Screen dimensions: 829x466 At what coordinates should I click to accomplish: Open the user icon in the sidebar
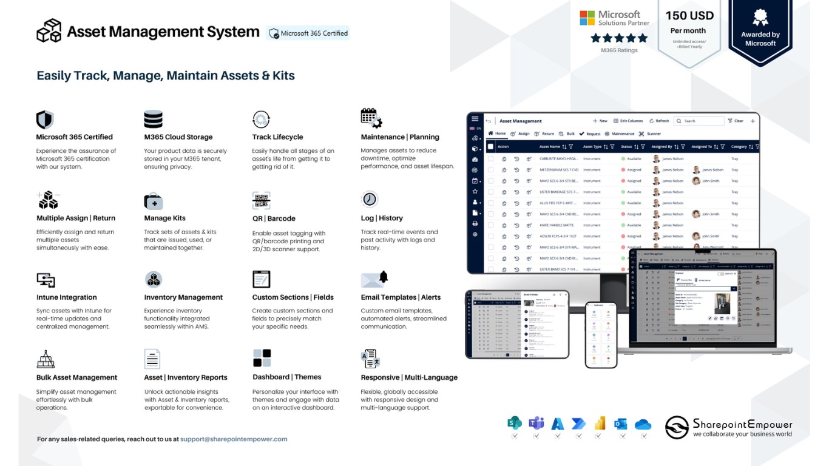(x=475, y=202)
